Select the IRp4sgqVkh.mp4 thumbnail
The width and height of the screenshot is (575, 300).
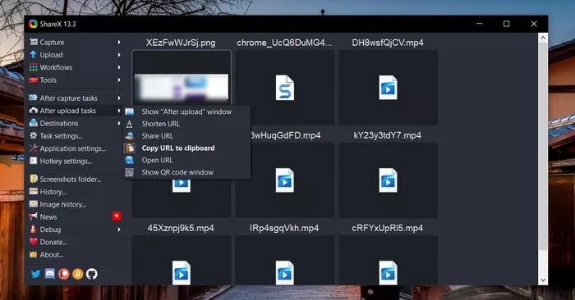(284, 260)
